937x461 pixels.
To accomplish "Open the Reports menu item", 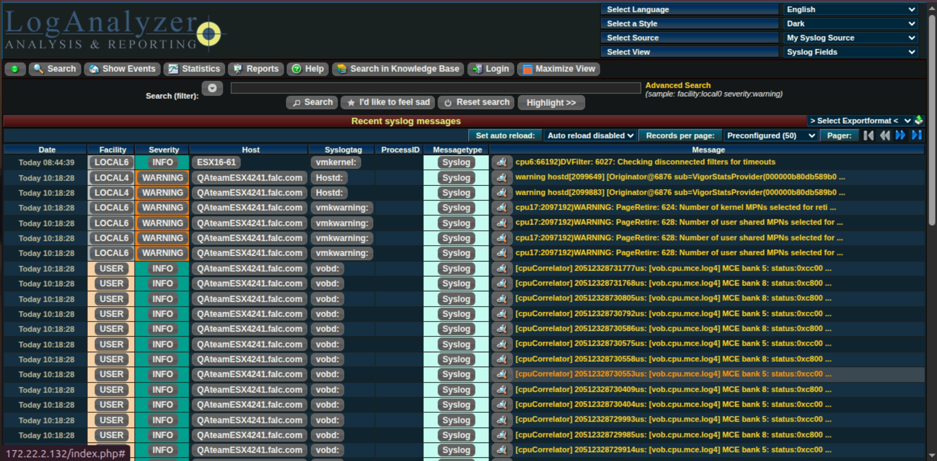I will (256, 69).
